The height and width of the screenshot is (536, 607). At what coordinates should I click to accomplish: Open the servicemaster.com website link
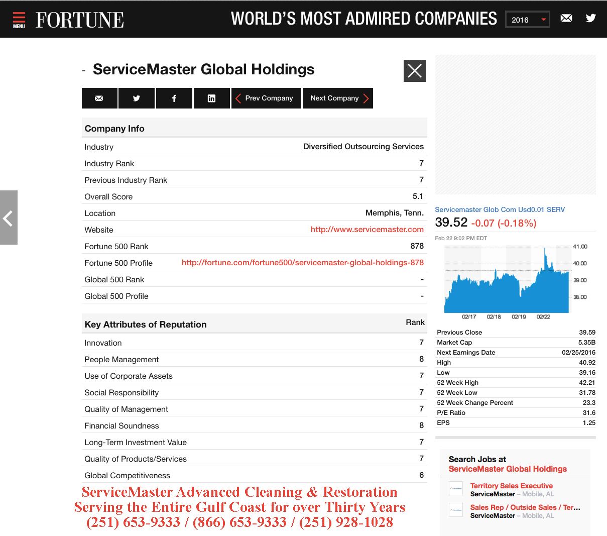tap(367, 230)
